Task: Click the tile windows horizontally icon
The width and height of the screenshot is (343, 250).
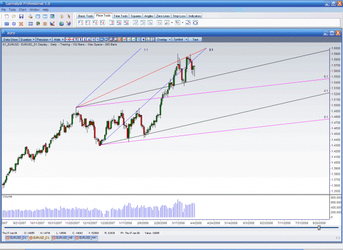Action: click(38, 16)
